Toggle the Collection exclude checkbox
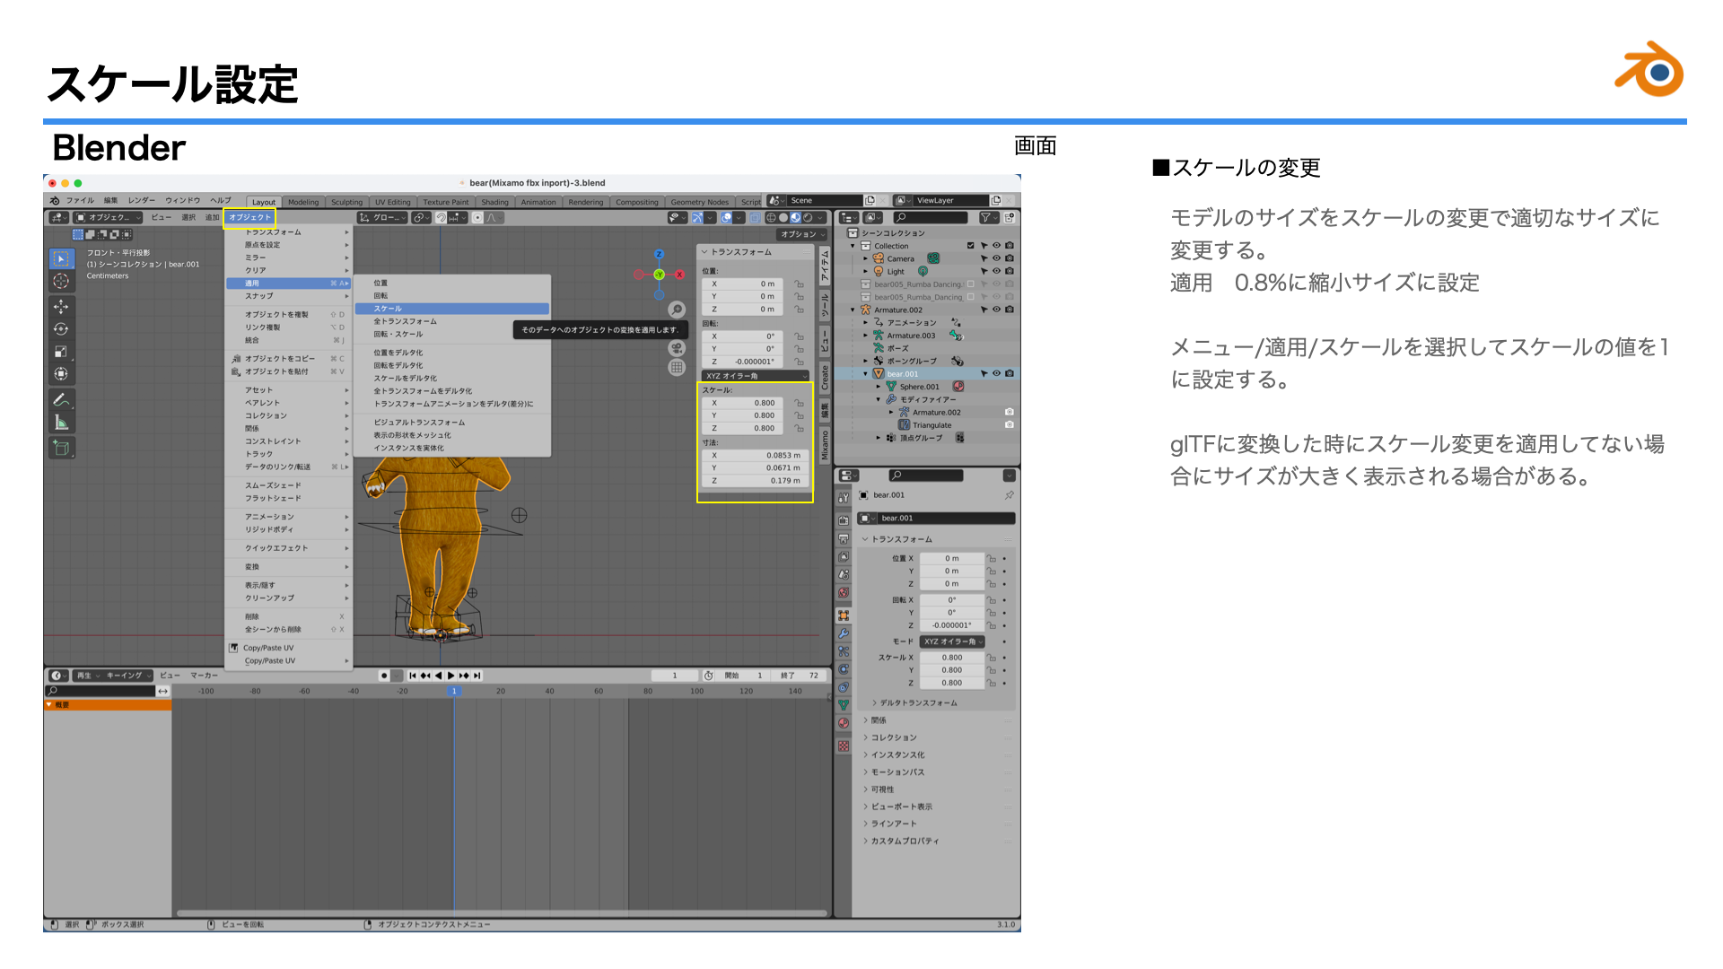Viewport: 1723px width, 969px height. pyautogui.click(x=970, y=246)
